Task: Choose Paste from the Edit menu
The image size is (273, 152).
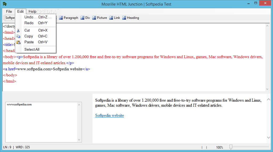Action: point(36,42)
